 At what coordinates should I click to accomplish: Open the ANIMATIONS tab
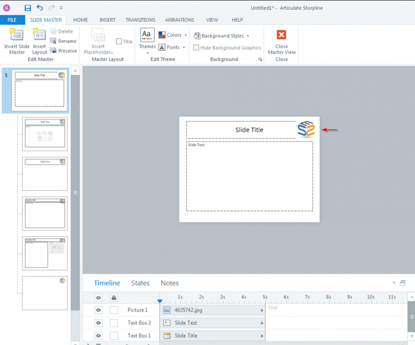point(179,20)
